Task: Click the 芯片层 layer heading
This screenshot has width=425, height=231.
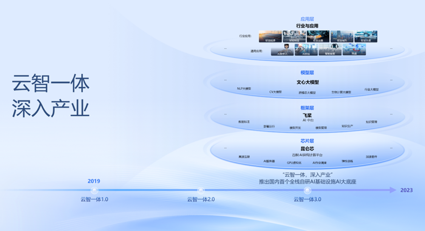Action: click(x=307, y=141)
